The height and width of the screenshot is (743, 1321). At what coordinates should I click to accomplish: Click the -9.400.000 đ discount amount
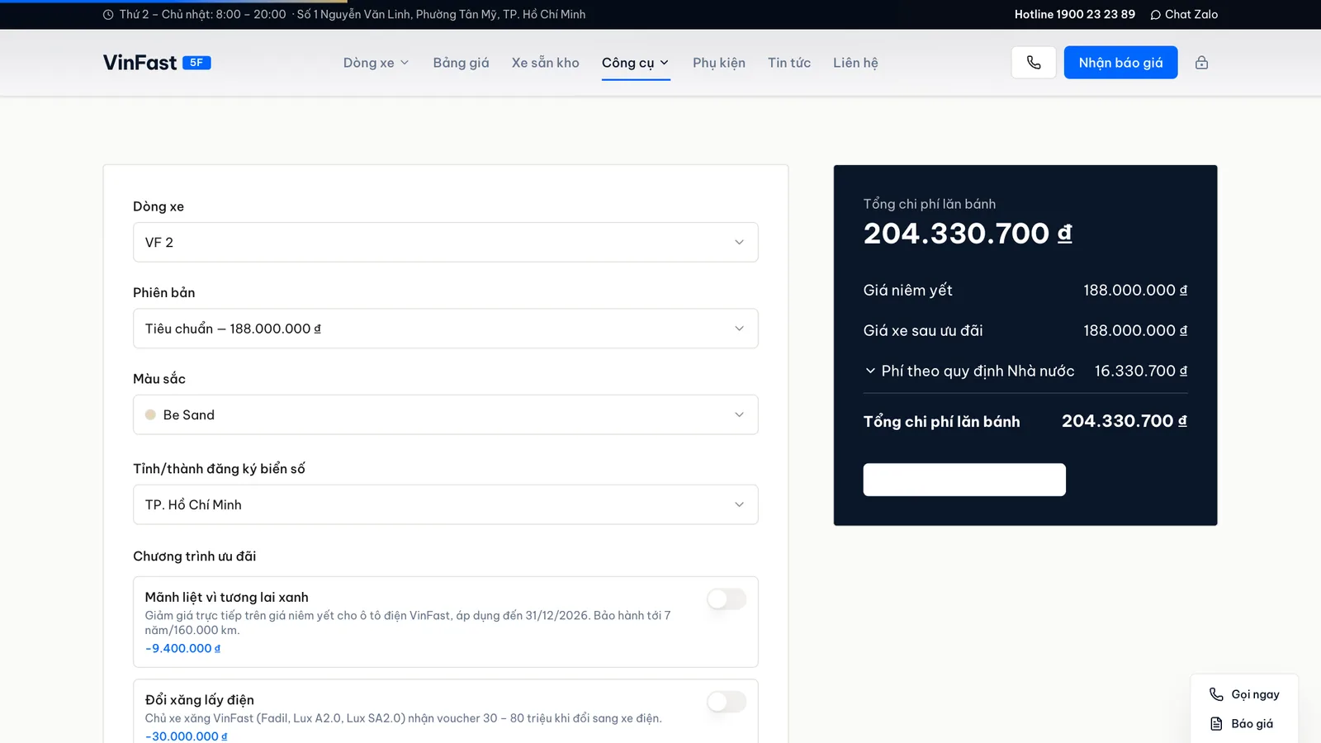tap(183, 649)
